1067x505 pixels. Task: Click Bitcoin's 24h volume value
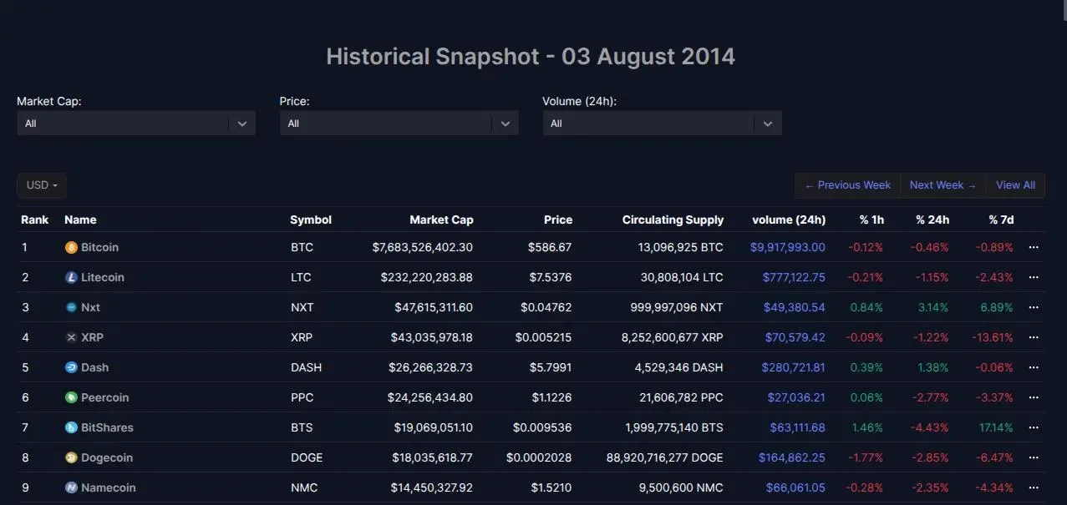785,246
